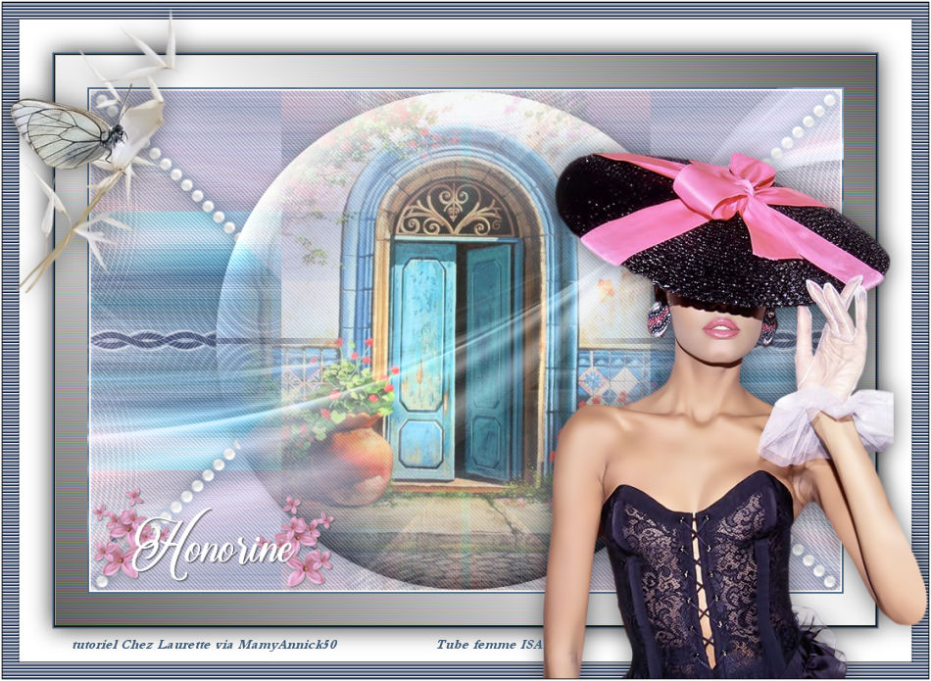Click the braided rope ornament on left
Viewport: 931px width, 681px height.
(154, 340)
